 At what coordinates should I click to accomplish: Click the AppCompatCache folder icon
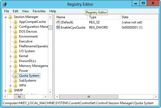[x=16, y=22]
